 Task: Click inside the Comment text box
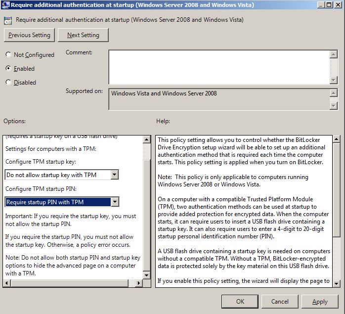pos(219,67)
